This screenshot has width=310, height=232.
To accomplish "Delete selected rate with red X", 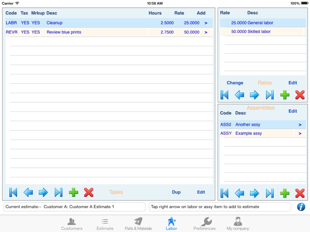I will 300,95.
